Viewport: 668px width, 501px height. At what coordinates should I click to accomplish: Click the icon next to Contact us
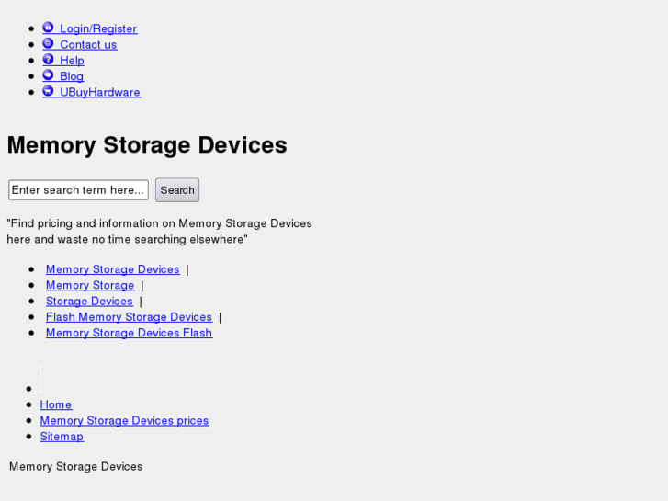tap(48, 43)
